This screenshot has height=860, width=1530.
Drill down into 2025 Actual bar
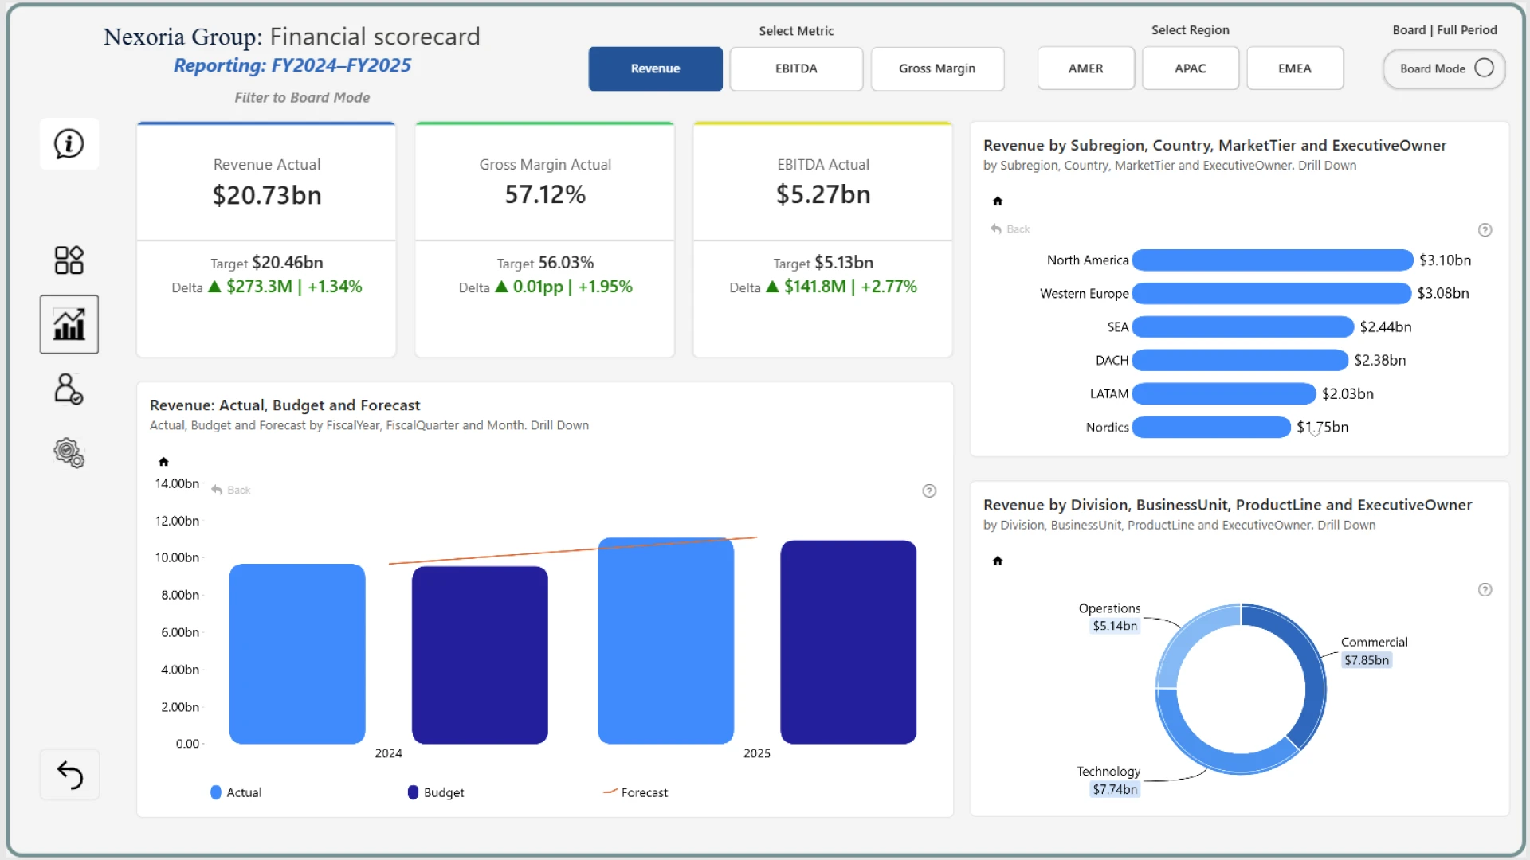point(665,641)
